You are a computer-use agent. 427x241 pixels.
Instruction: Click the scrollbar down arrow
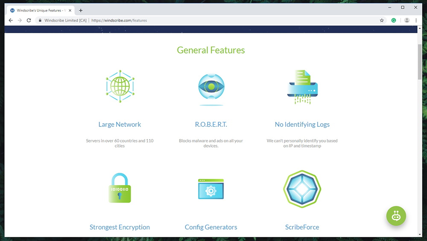[420, 235]
